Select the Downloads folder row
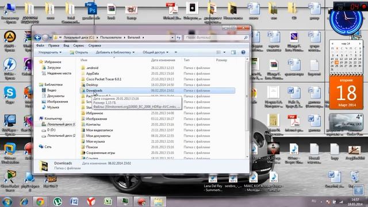 (157, 90)
